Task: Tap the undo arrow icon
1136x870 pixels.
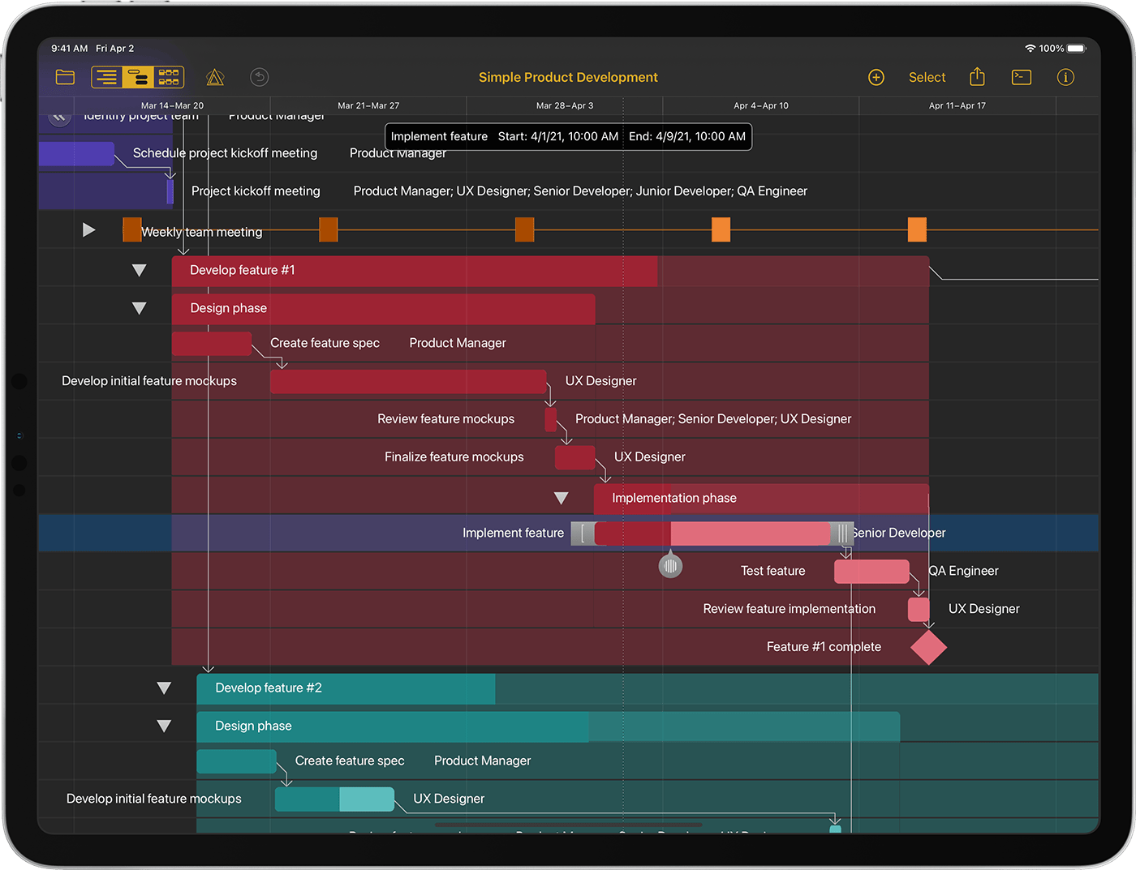Action: tap(259, 78)
